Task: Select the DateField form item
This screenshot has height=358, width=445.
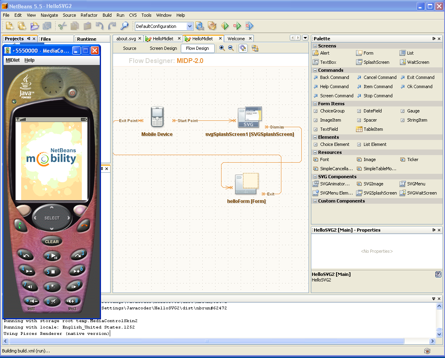Action: coord(370,111)
